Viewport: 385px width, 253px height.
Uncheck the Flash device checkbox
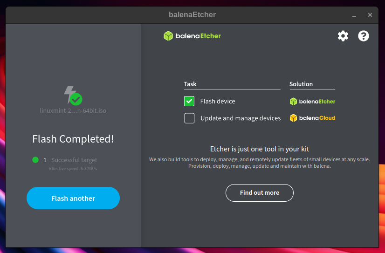point(189,101)
